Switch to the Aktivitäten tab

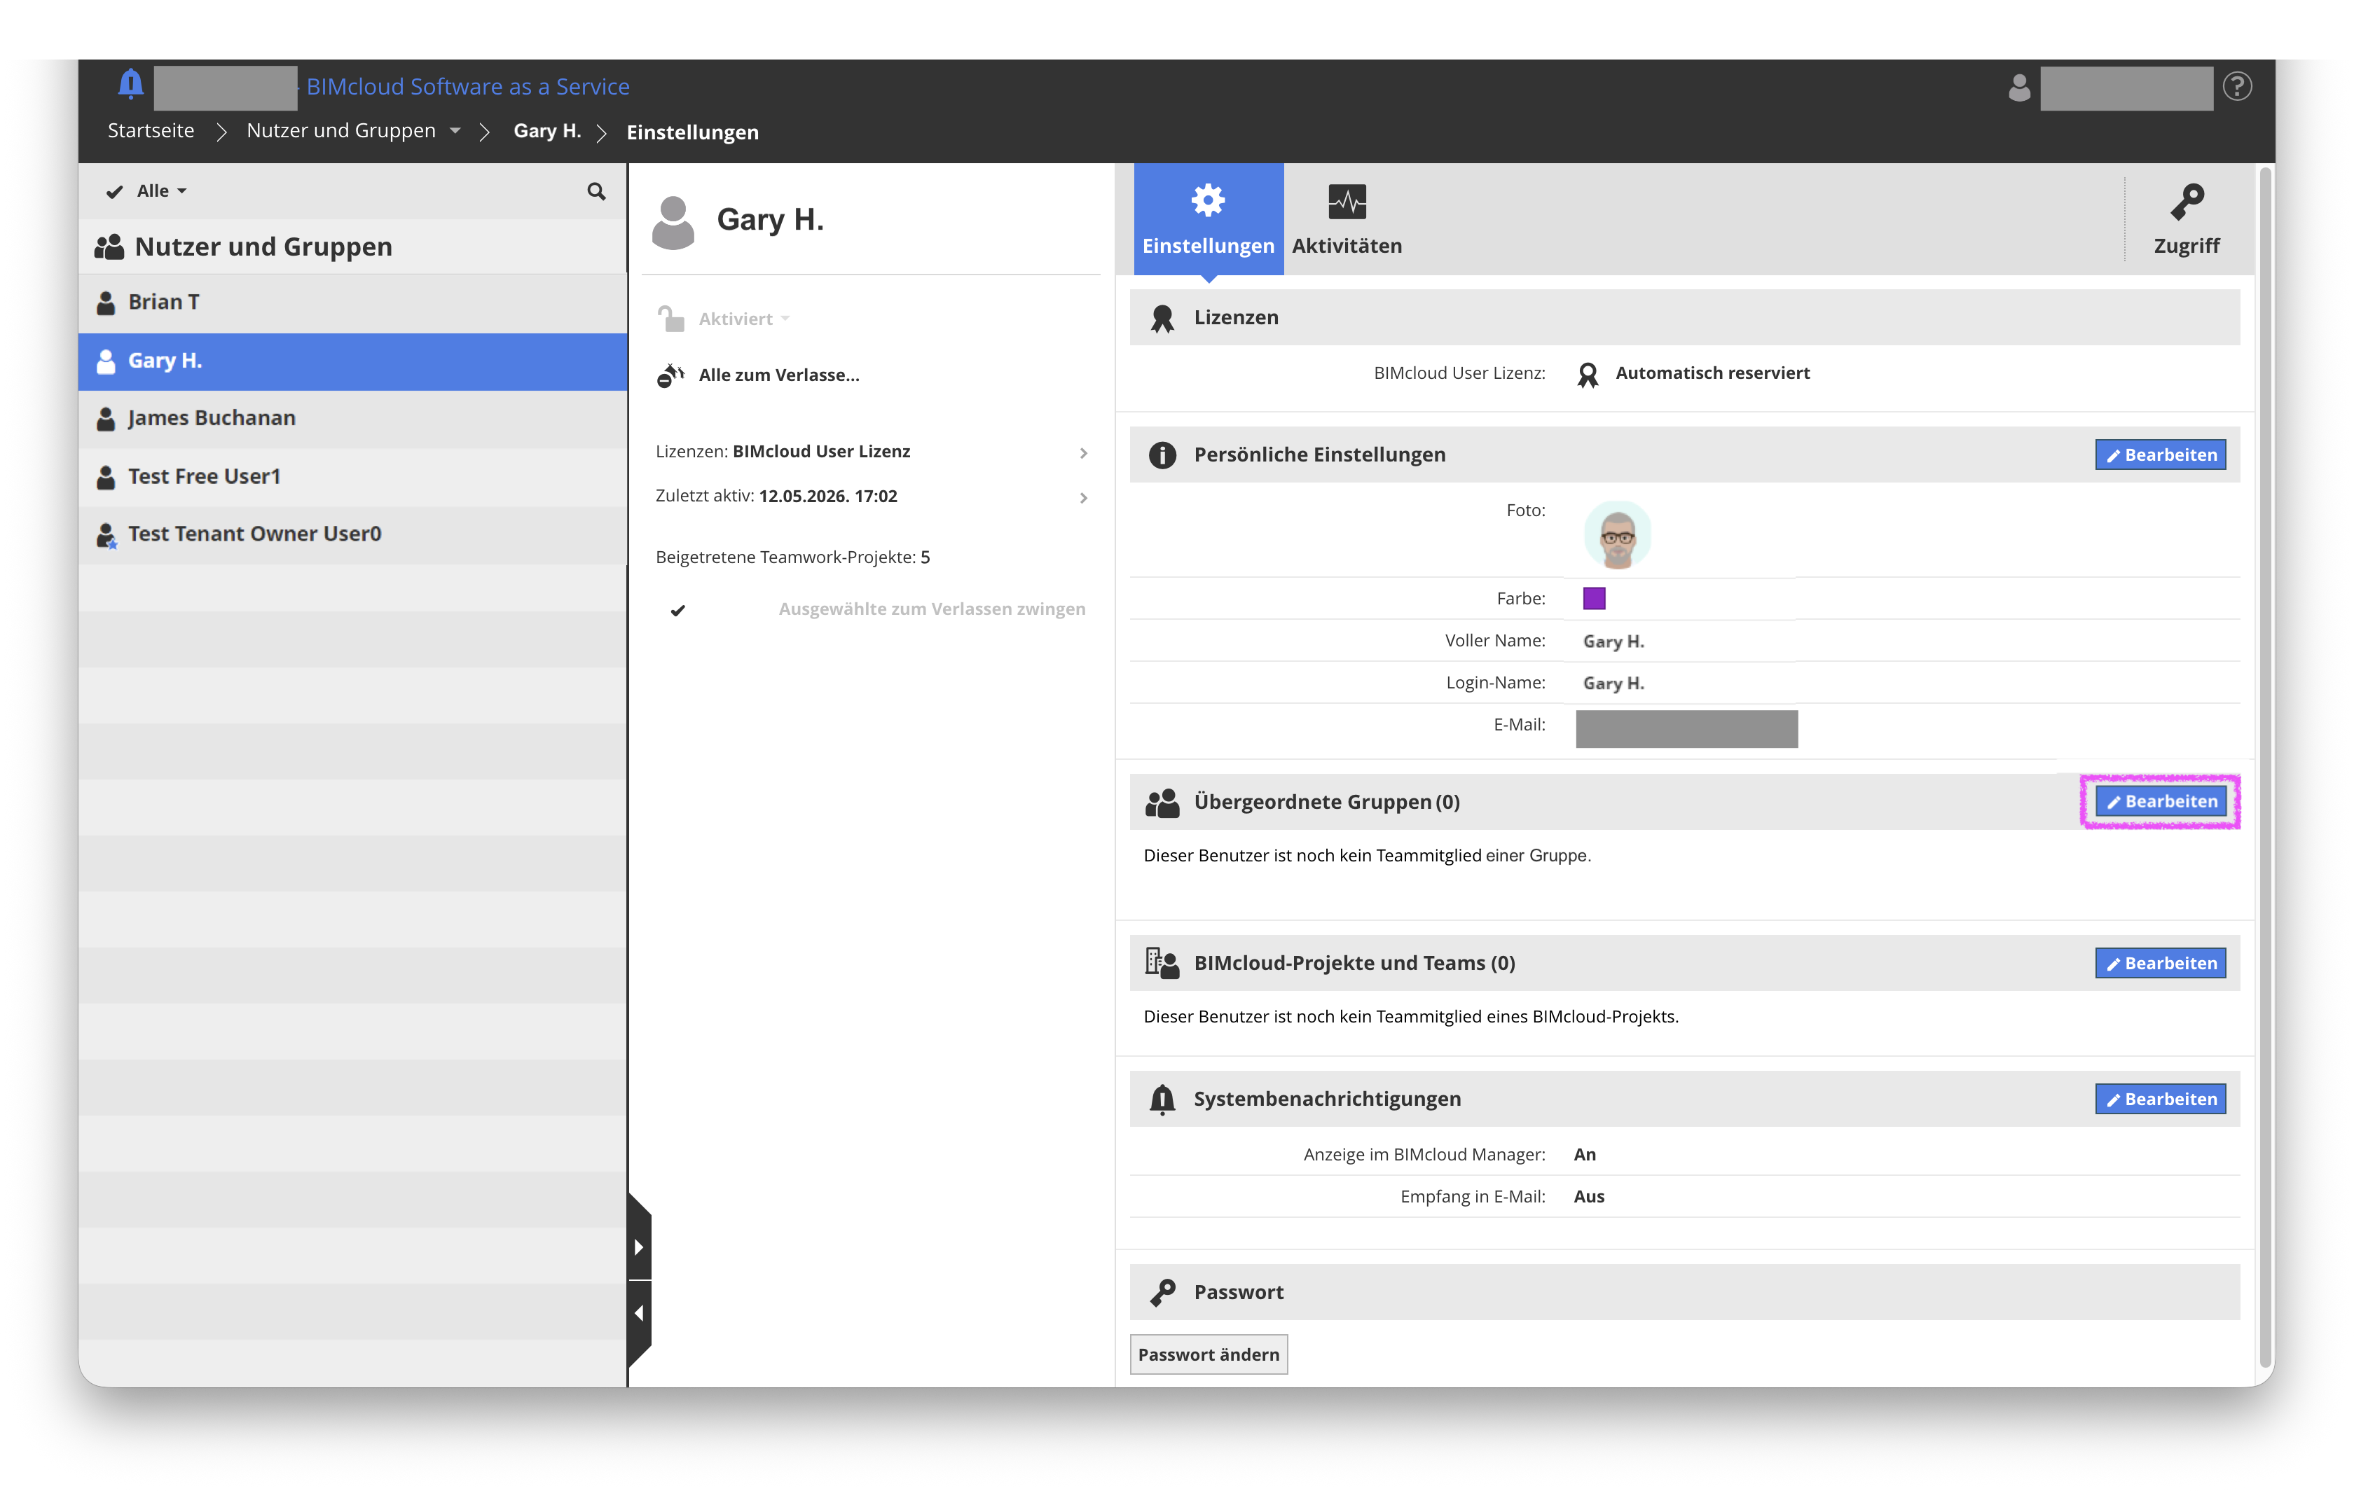[x=1347, y=219]
